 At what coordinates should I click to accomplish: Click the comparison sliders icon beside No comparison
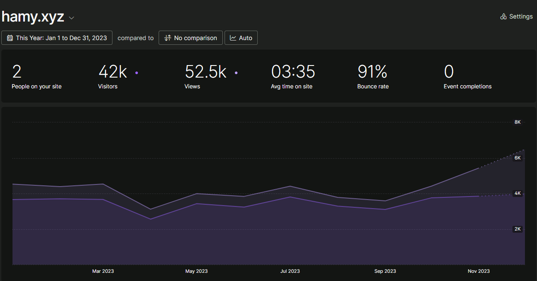[x=167, y=38]
